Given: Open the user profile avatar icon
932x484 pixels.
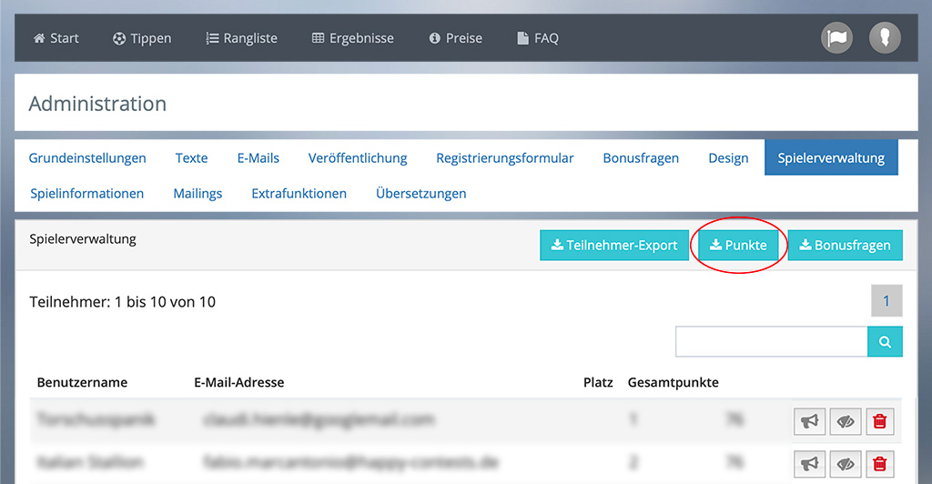Looking at the screenshot, I should pos(885,38).
